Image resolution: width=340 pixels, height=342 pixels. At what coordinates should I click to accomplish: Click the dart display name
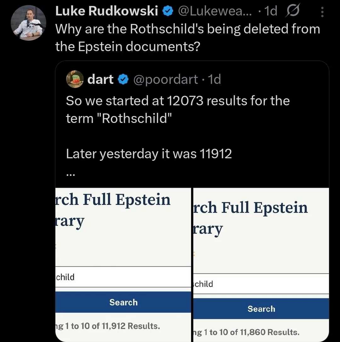100,79
